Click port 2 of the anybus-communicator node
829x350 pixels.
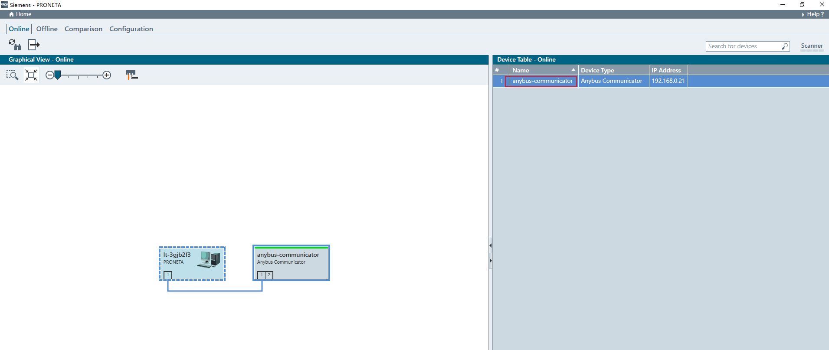(269, 275)
